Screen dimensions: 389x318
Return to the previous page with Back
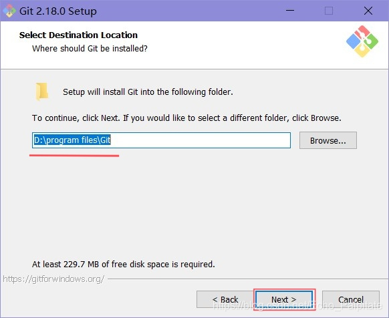225,299
